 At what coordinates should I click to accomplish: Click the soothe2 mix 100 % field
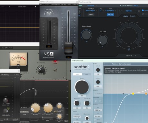(98, 110)
